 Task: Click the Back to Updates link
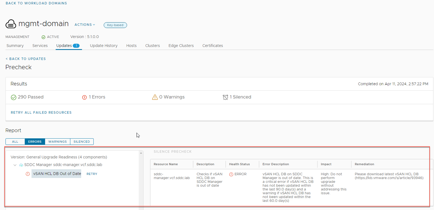coord(26,59)
